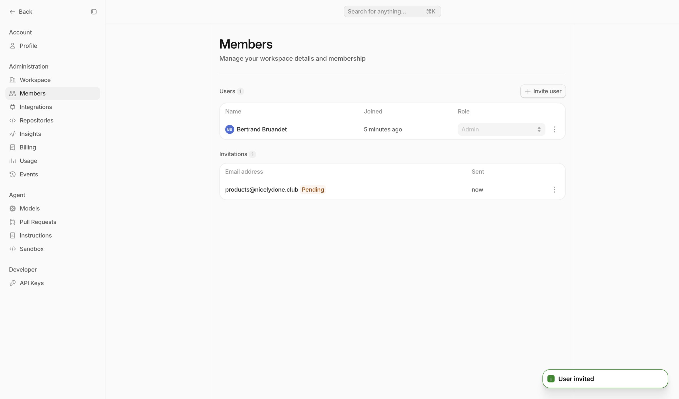Click the Users count badge
This screenshot has width=679, height=399.
240,91
